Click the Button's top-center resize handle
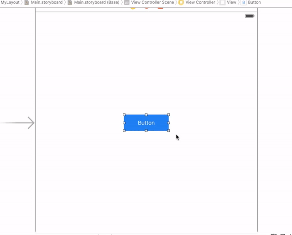Viewport: 292px width, 235px height. pyautogui.click(x=146, y=115)
